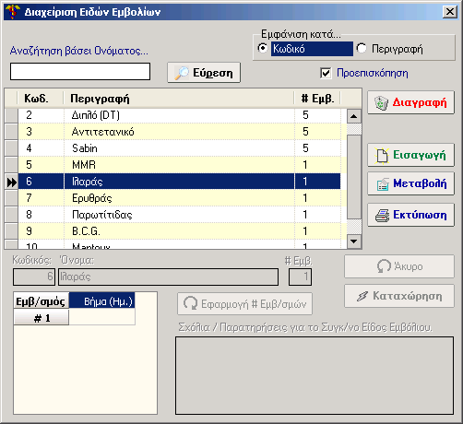Select the Sabin vaccine row
This screenshot has height=424, width=463.
179,148
